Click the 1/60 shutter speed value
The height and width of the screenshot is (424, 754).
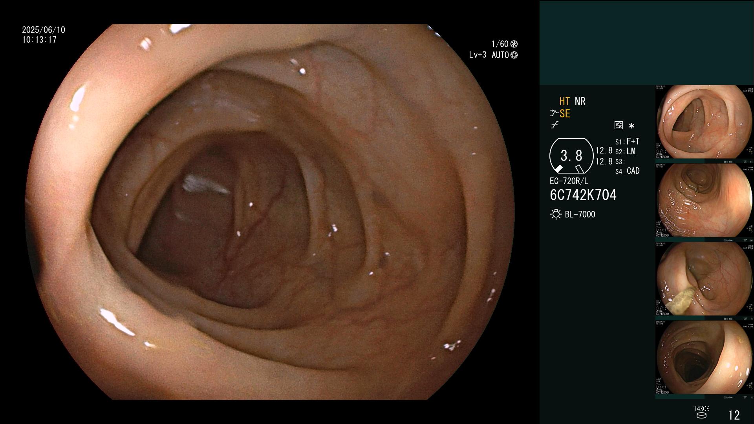(x=500, y=44)
